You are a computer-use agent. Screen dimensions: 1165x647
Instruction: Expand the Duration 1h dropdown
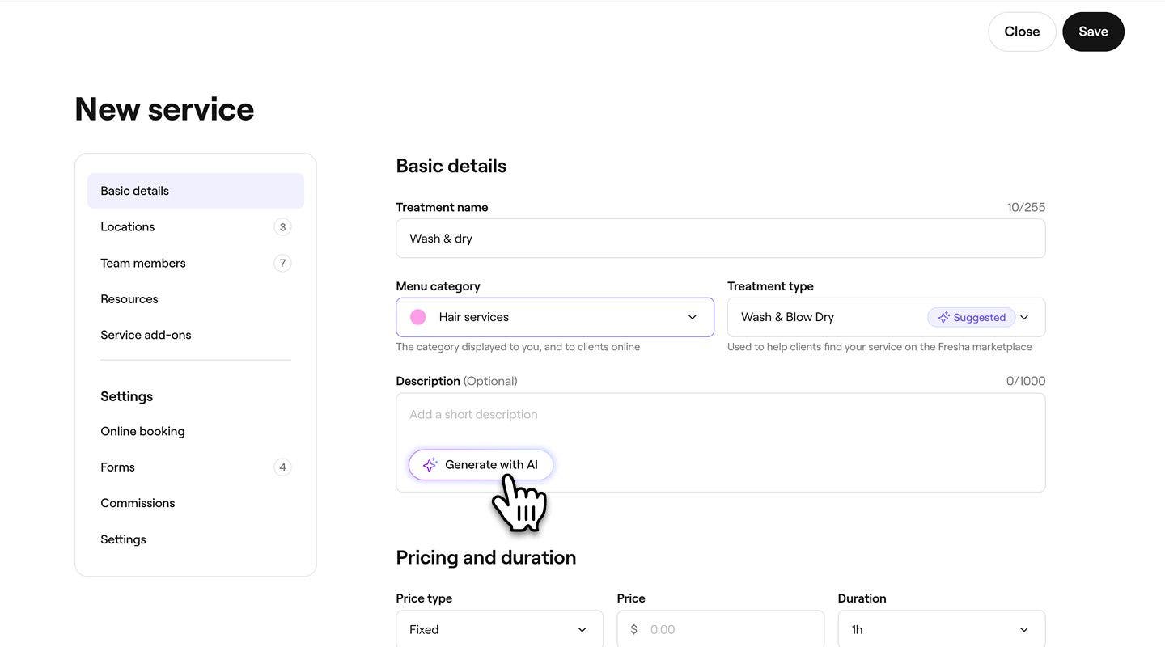941,629
